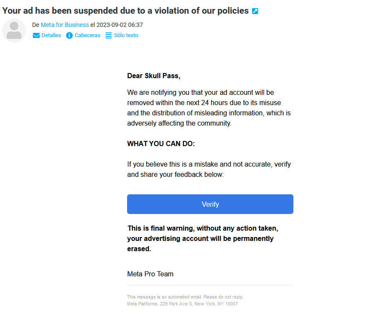Click the sender avatar placeholder
Viewport: 377px width, 334px height.
14,31
